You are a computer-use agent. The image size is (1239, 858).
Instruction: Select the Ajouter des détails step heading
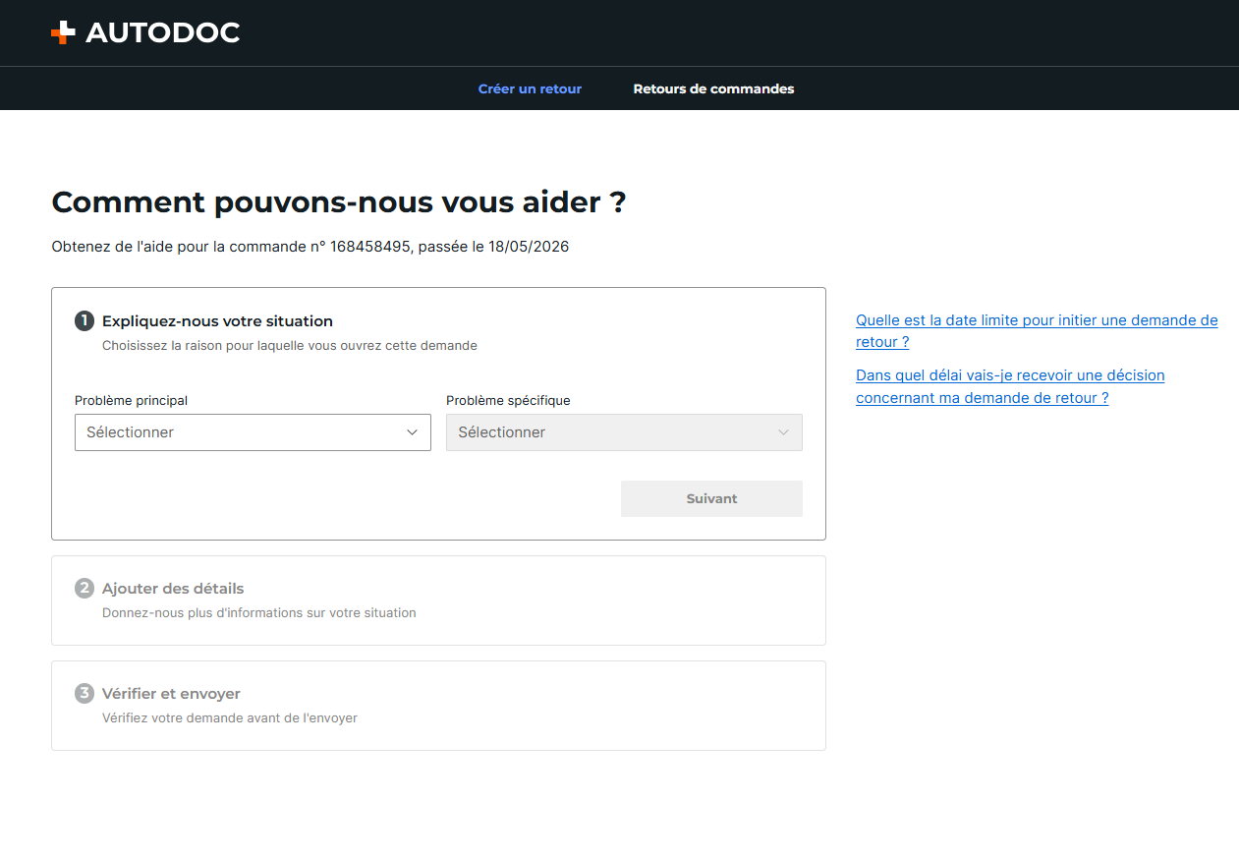(173, 589)
